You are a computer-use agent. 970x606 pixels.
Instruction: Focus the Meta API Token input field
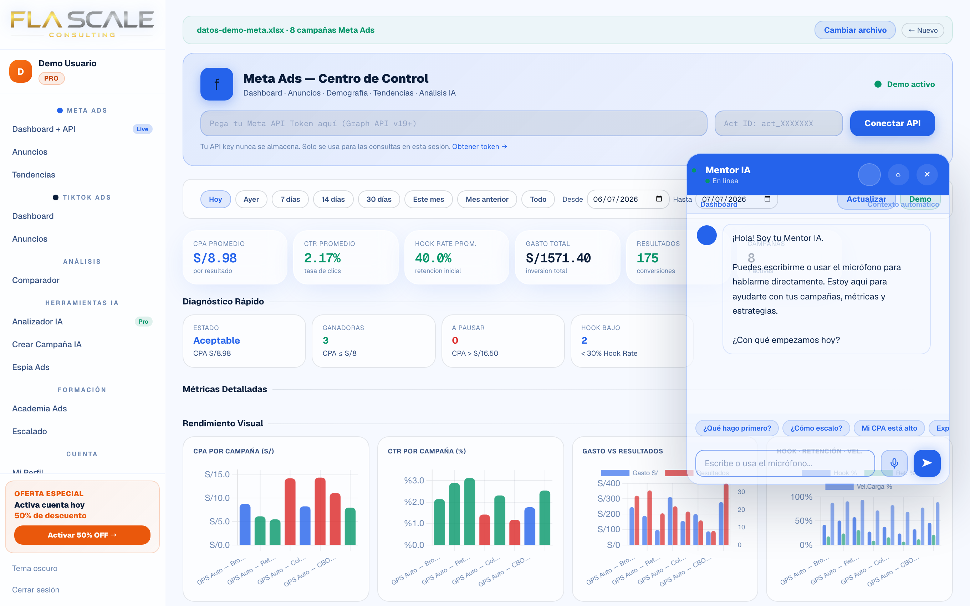tap(454, 123)
